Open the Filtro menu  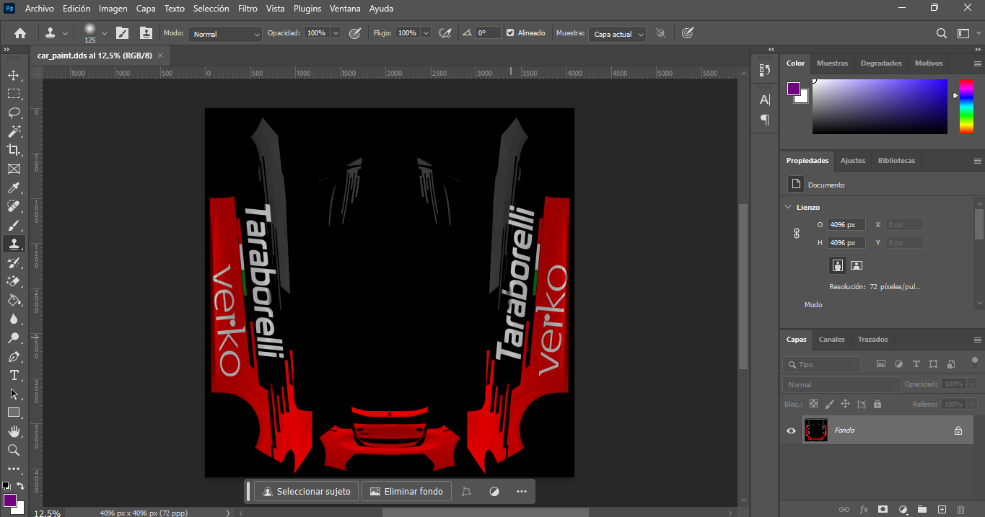(x=248, y=9)
